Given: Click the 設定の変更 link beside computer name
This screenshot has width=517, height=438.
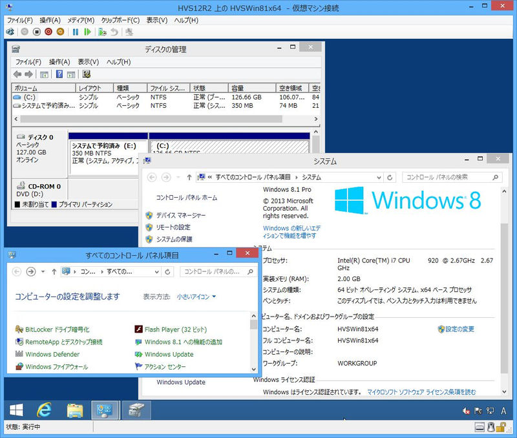Looking at the screenshot, I should point(459,329).
